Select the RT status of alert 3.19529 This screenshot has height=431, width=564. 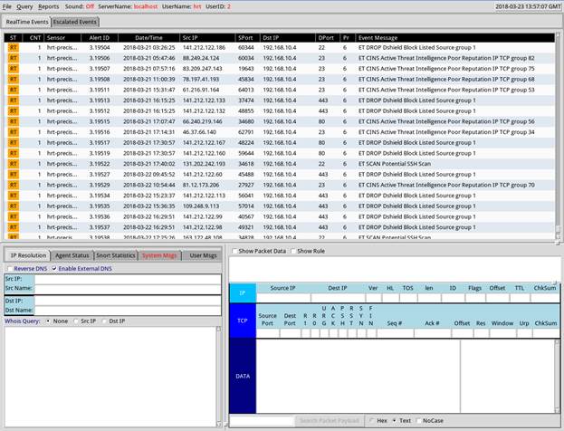13,184
